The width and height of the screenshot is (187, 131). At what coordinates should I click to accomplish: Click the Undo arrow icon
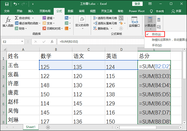click(15, 4)
